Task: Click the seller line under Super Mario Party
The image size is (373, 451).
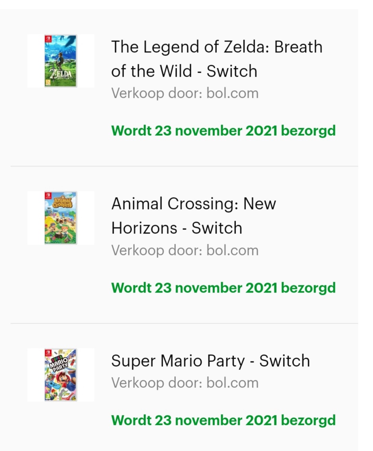Action: (x=185, y=383)
